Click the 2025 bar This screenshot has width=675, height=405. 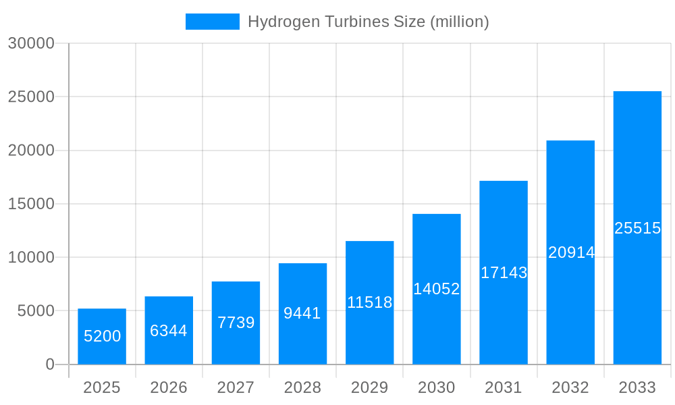[x=102, y=337]
